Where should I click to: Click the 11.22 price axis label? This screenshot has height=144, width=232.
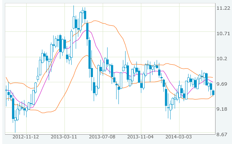pyautogui.click(x=223, y=8)
